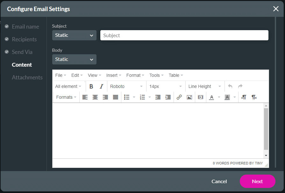Image resolution: width=285 pixels, height=193 pixels.
Task: Toggle bold formatting in the editor
Action: pos(91,86)
